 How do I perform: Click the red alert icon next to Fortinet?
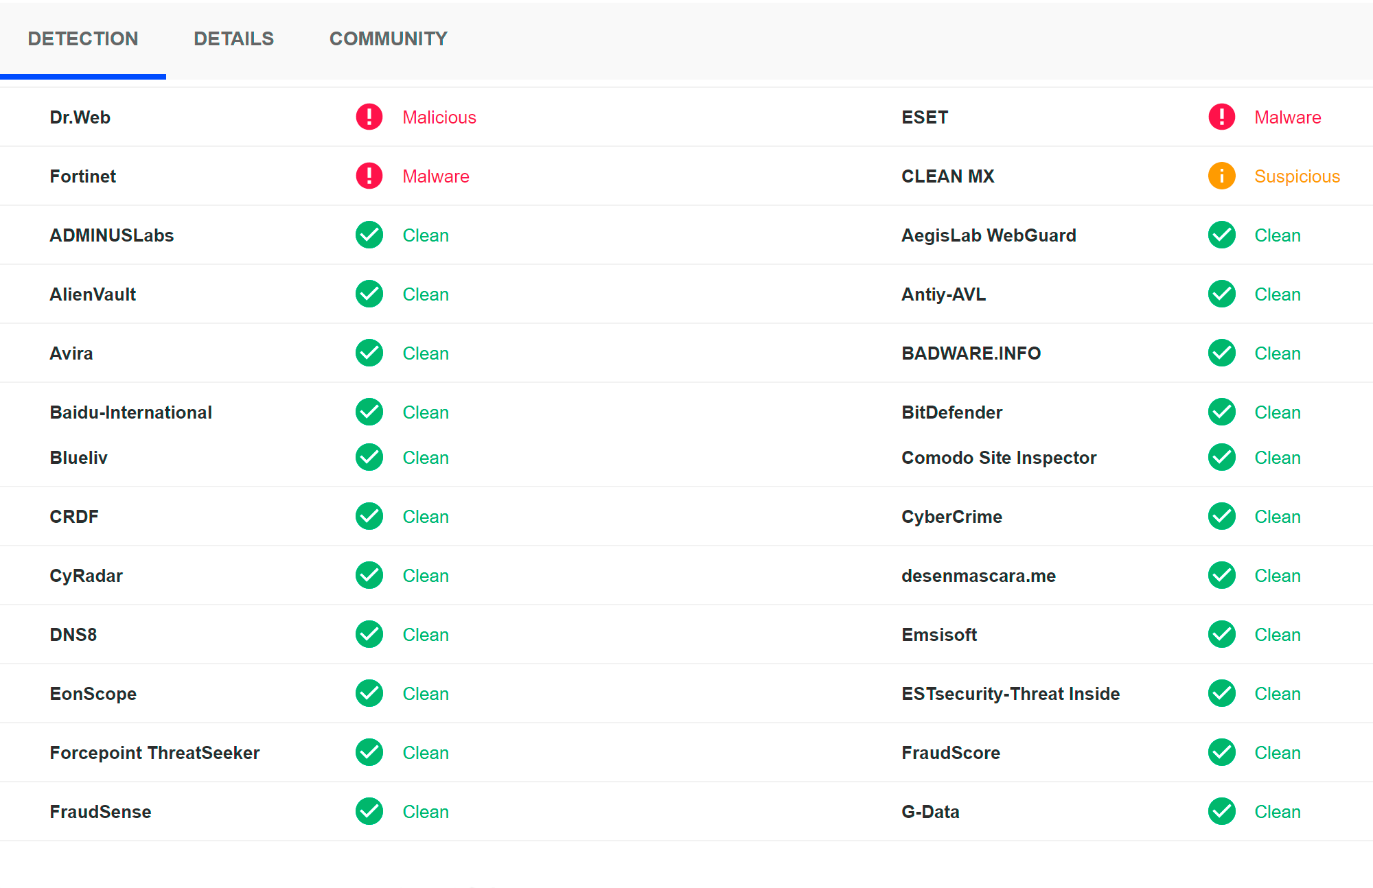point(369,176)
